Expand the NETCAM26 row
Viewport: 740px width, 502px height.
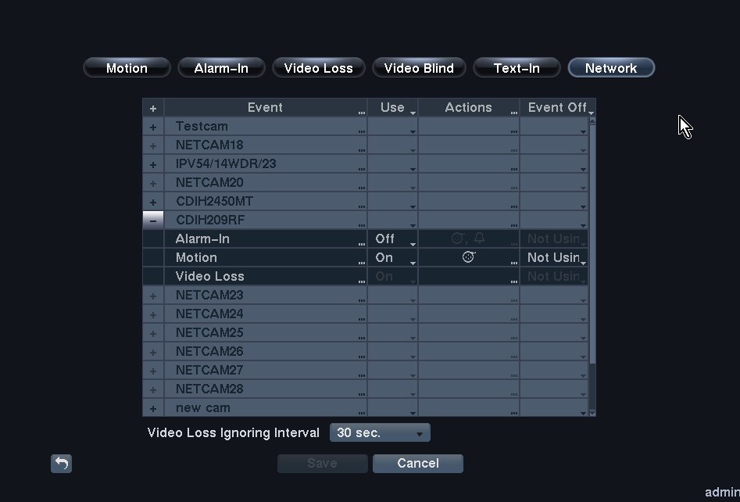tap(153, 353)
